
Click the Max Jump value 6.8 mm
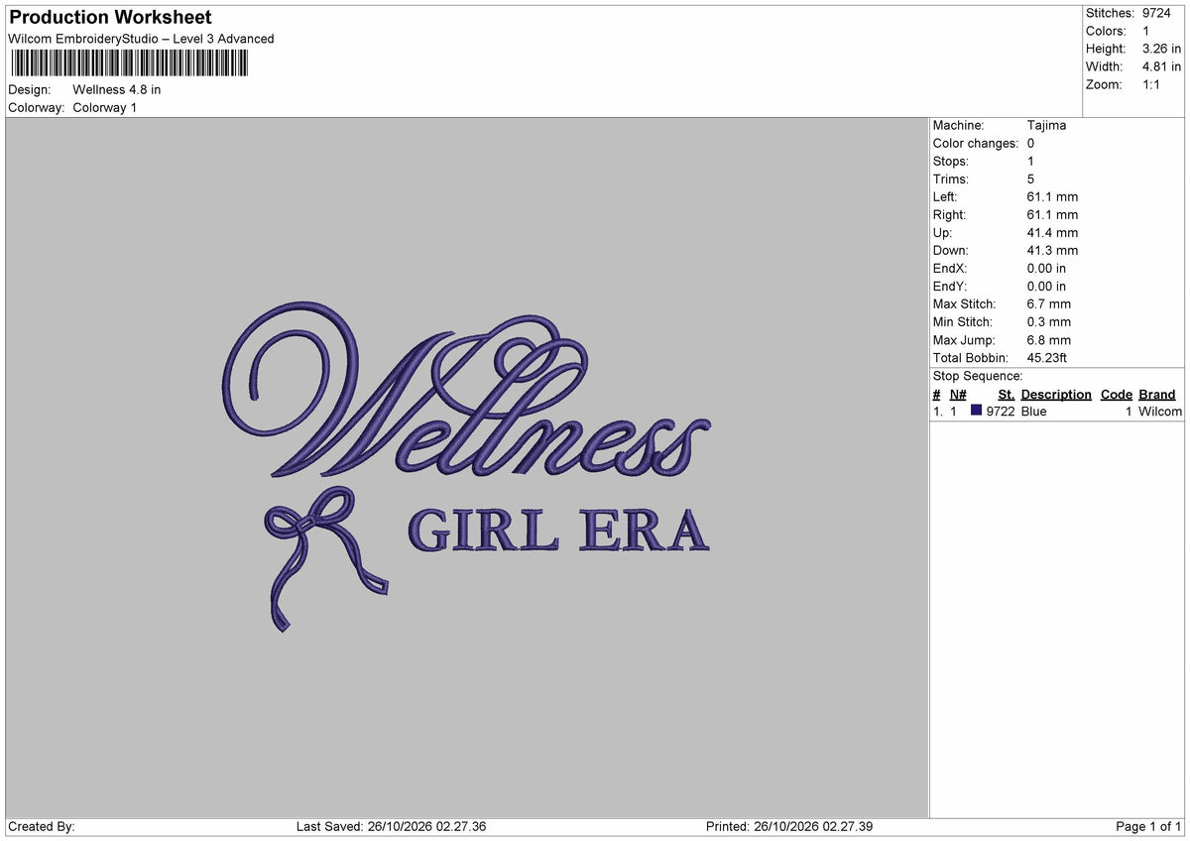(1049, 339)
